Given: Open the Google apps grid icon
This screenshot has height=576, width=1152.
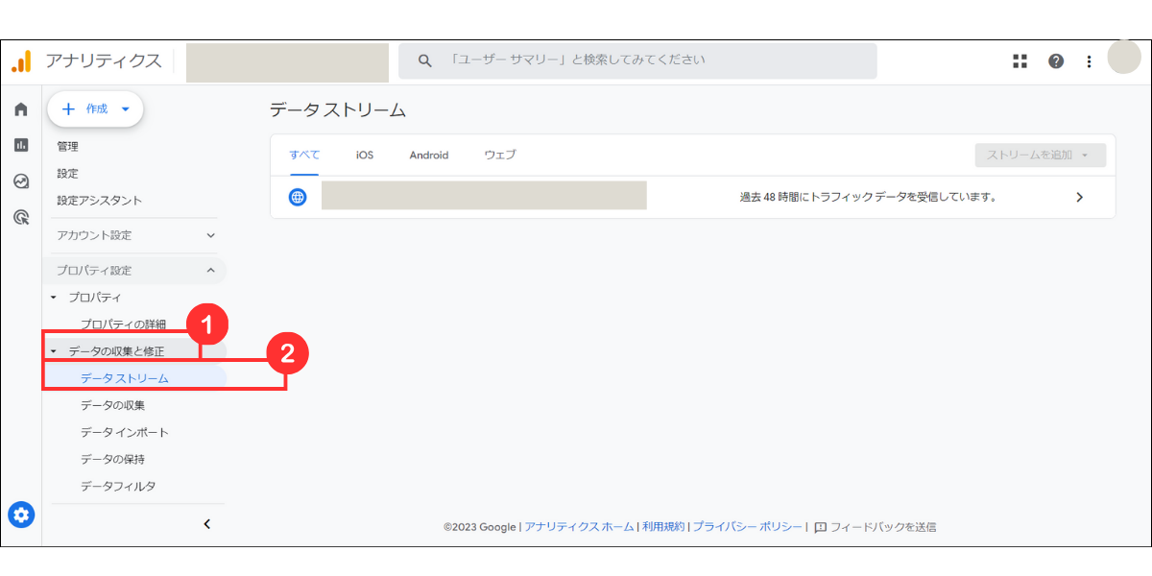Looking at the screenshot, I should click(x=1020, y=61).
